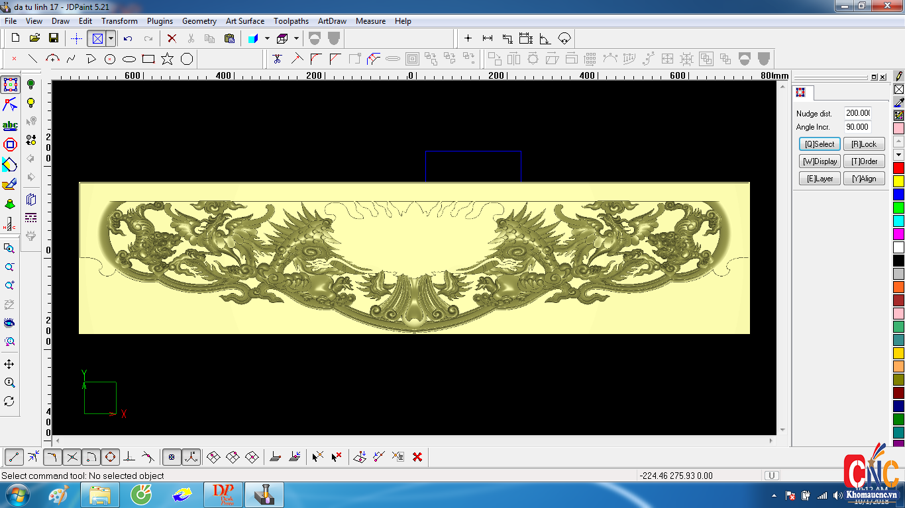
Task: Toggle quadrant point snap button
Action: click(x=111, y=456)
